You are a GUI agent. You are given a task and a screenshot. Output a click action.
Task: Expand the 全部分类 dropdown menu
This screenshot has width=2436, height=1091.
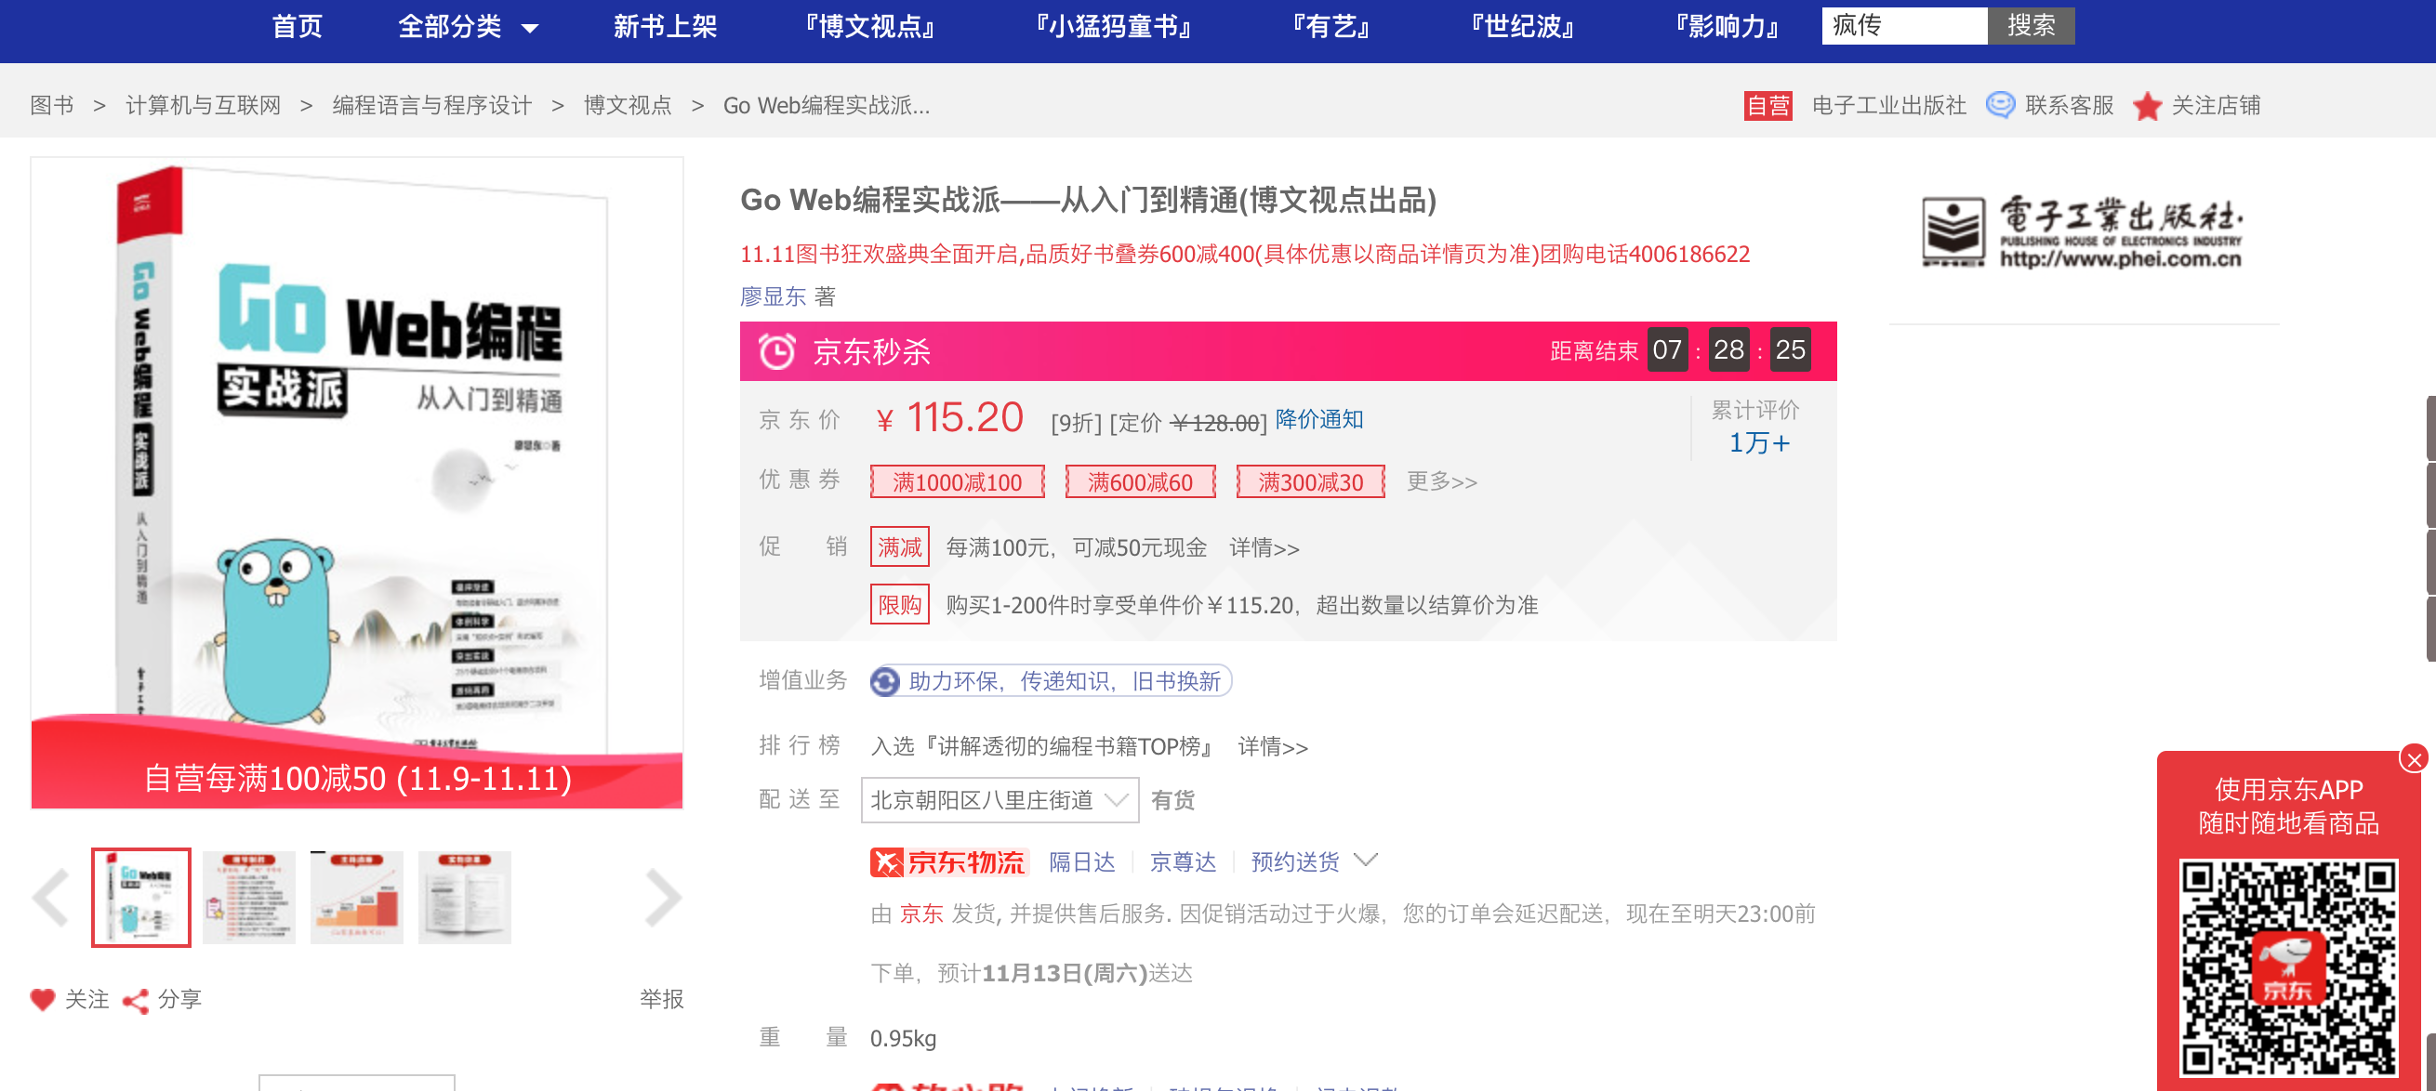(x=467, y=26)
